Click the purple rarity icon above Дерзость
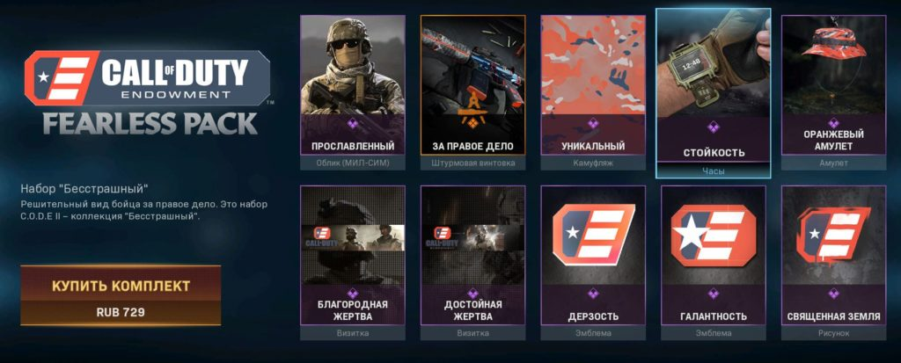The image size is (901, 363). [593, 293]
